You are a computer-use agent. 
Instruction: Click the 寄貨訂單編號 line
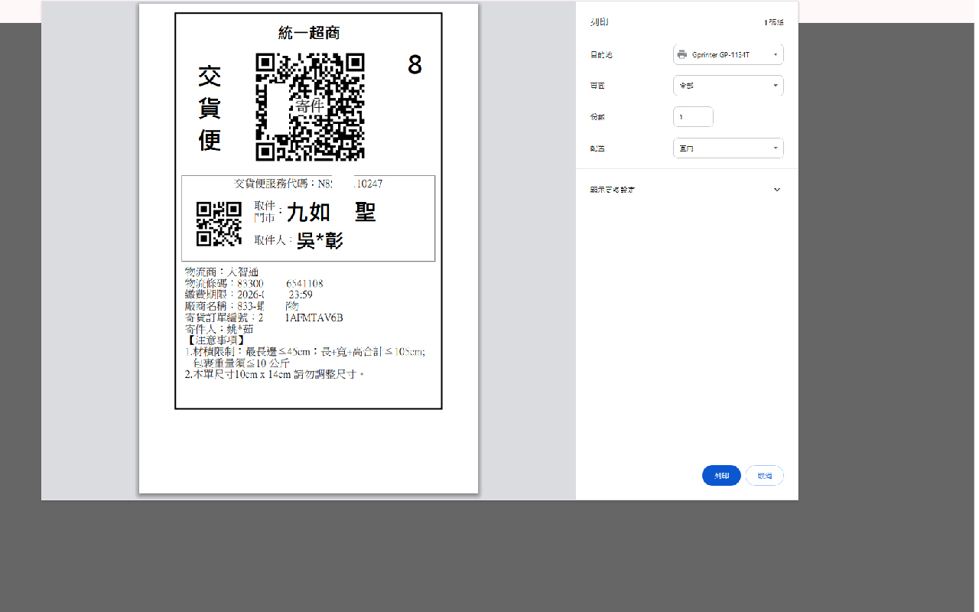pyautogui.click(x=264, y=317)
